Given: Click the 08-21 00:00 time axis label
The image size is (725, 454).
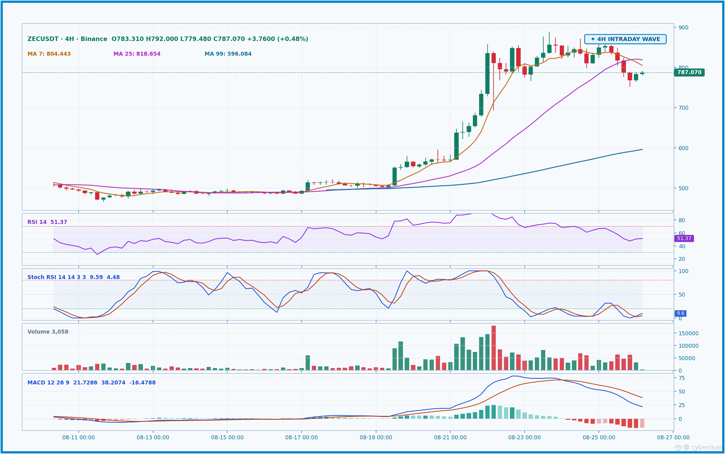Looking at the screenshot, I should click(x=450, y=438).
